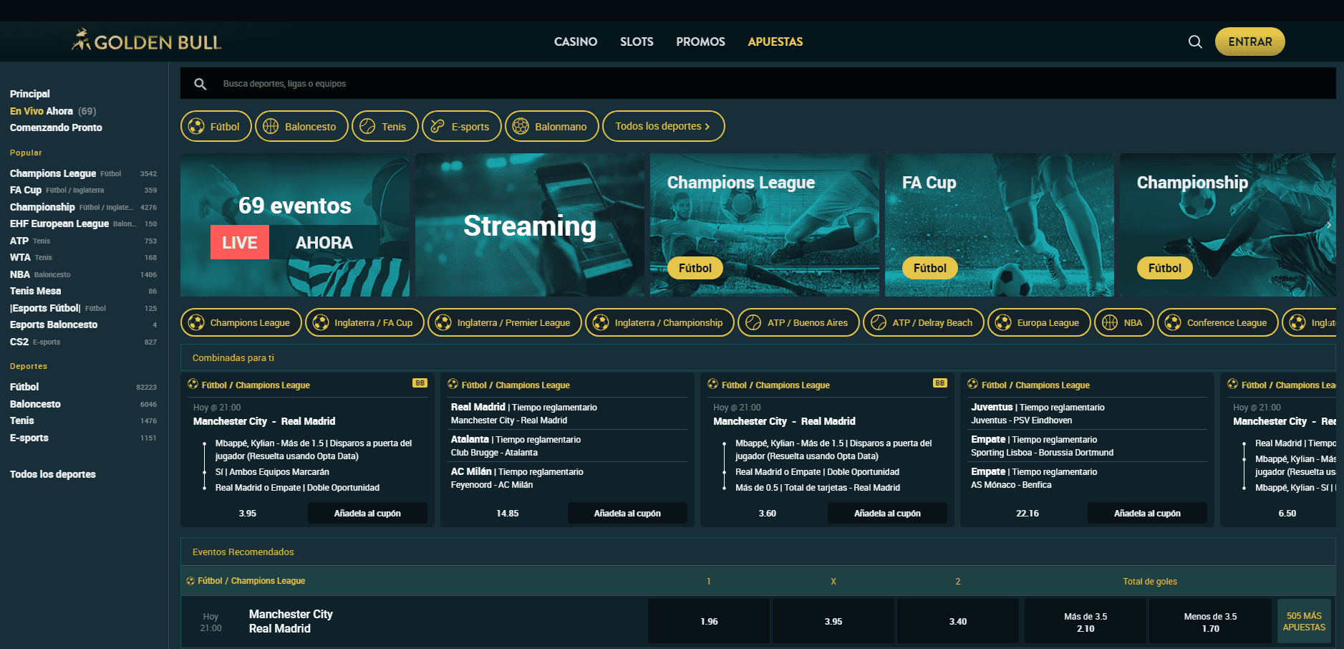This screenshot has width=1344, height=649.
Task: Open the PROMOS menu item
Action: point(700,42)
